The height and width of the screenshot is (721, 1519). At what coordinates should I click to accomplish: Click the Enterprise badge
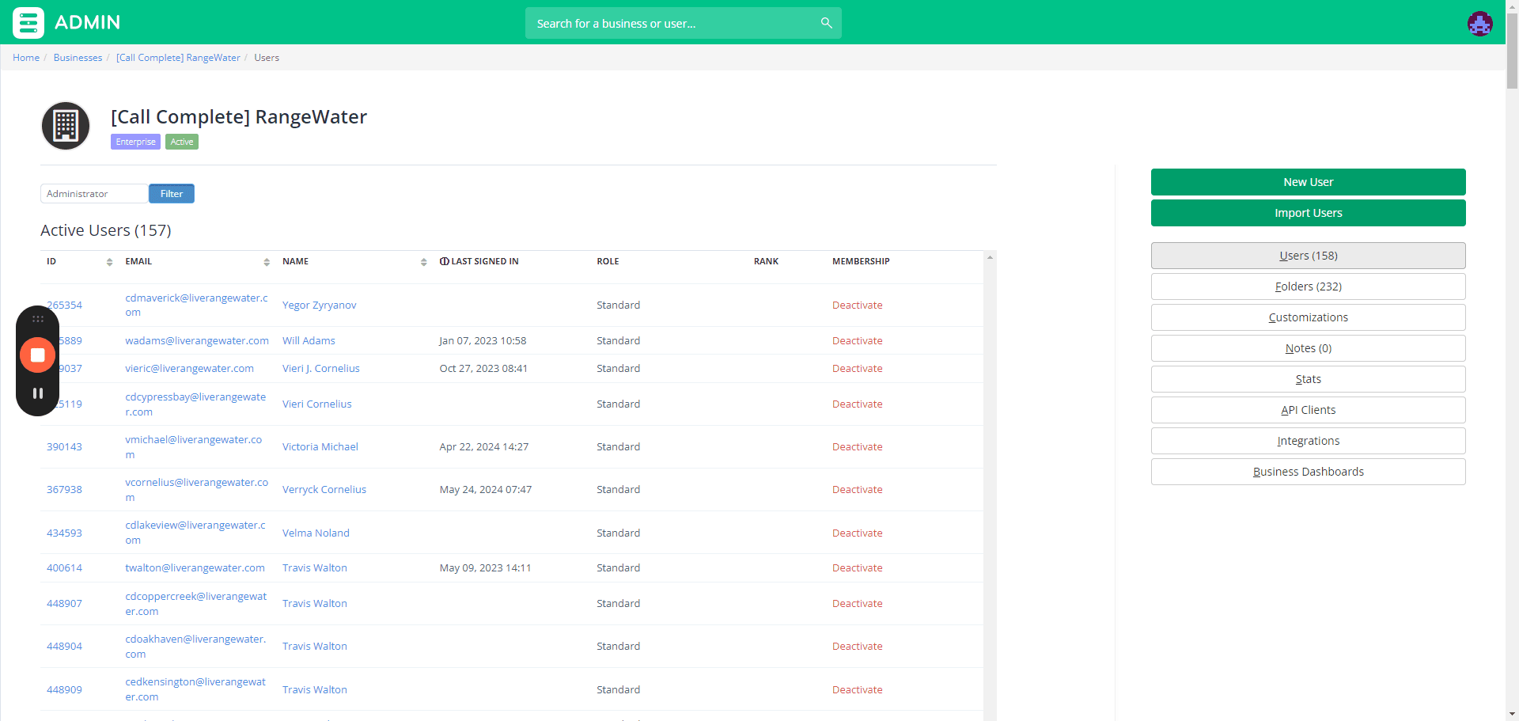coord(135,142)
